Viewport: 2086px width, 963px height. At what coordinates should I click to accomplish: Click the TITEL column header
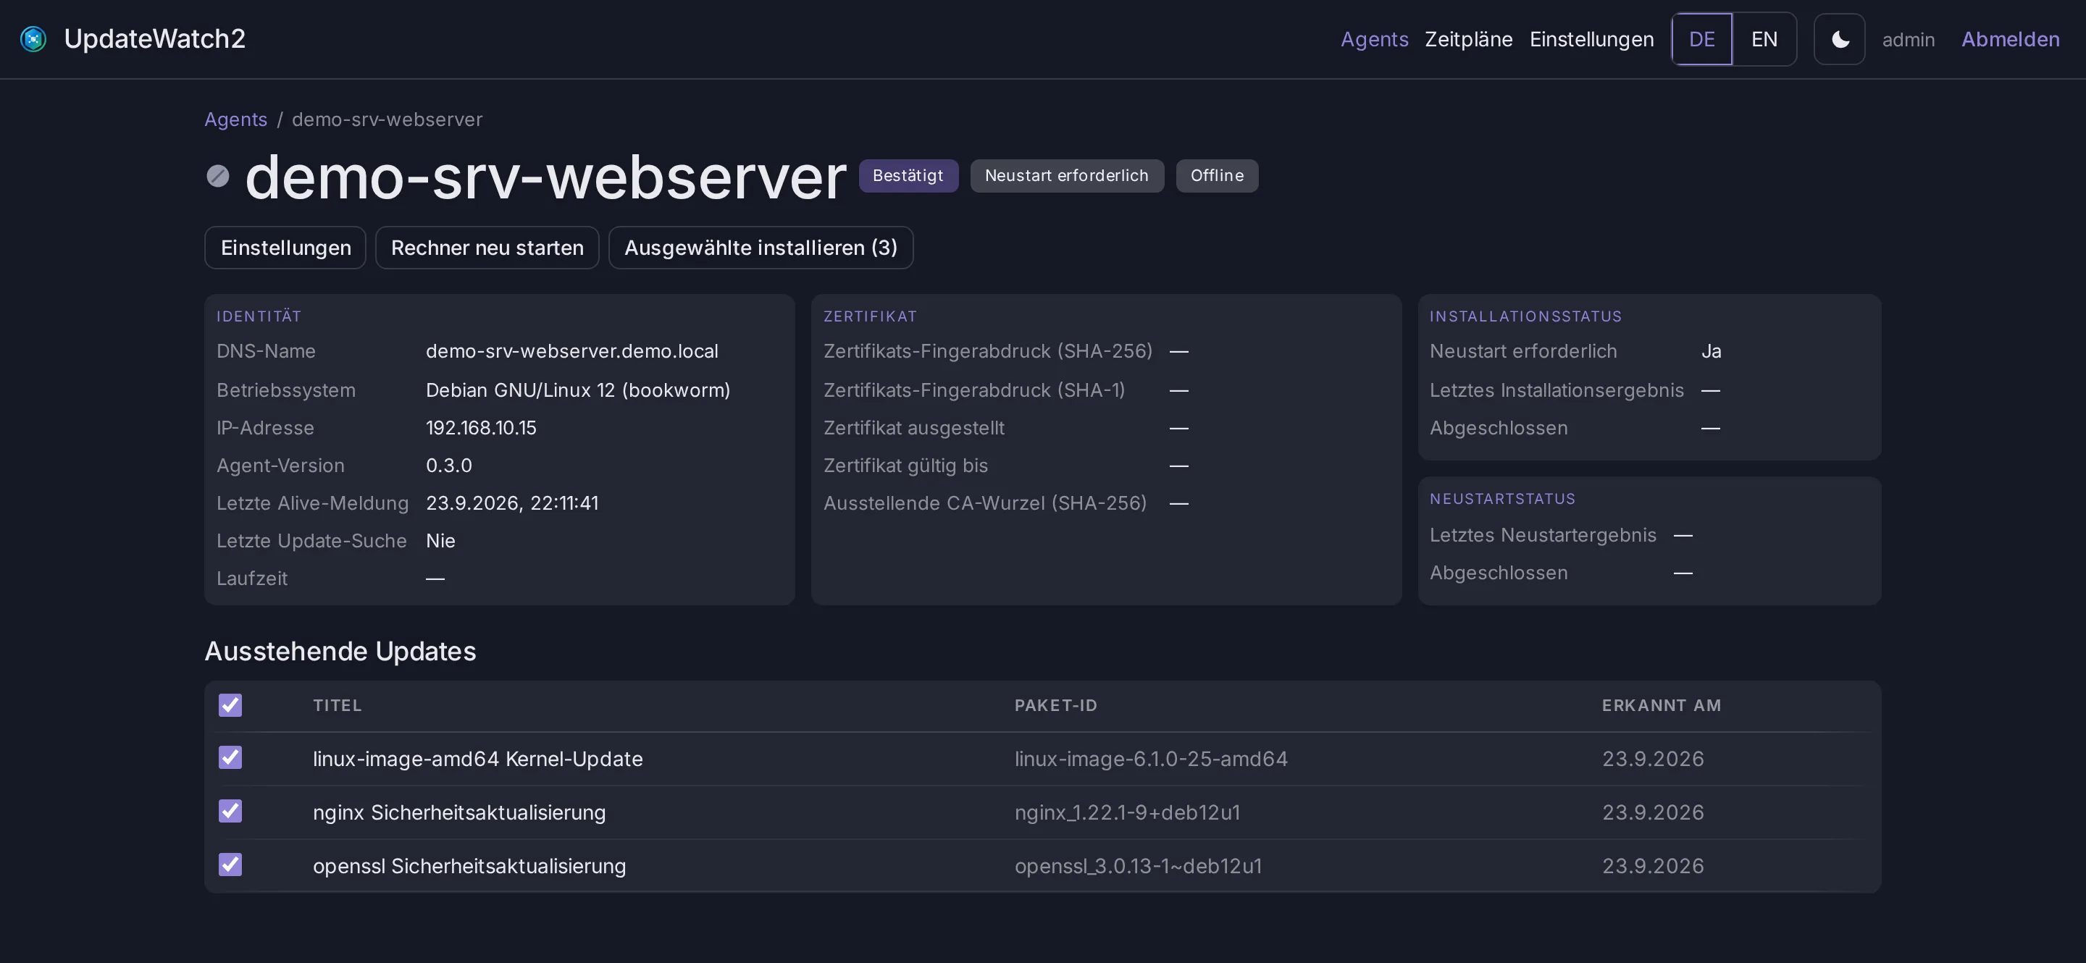click(337, 705)
